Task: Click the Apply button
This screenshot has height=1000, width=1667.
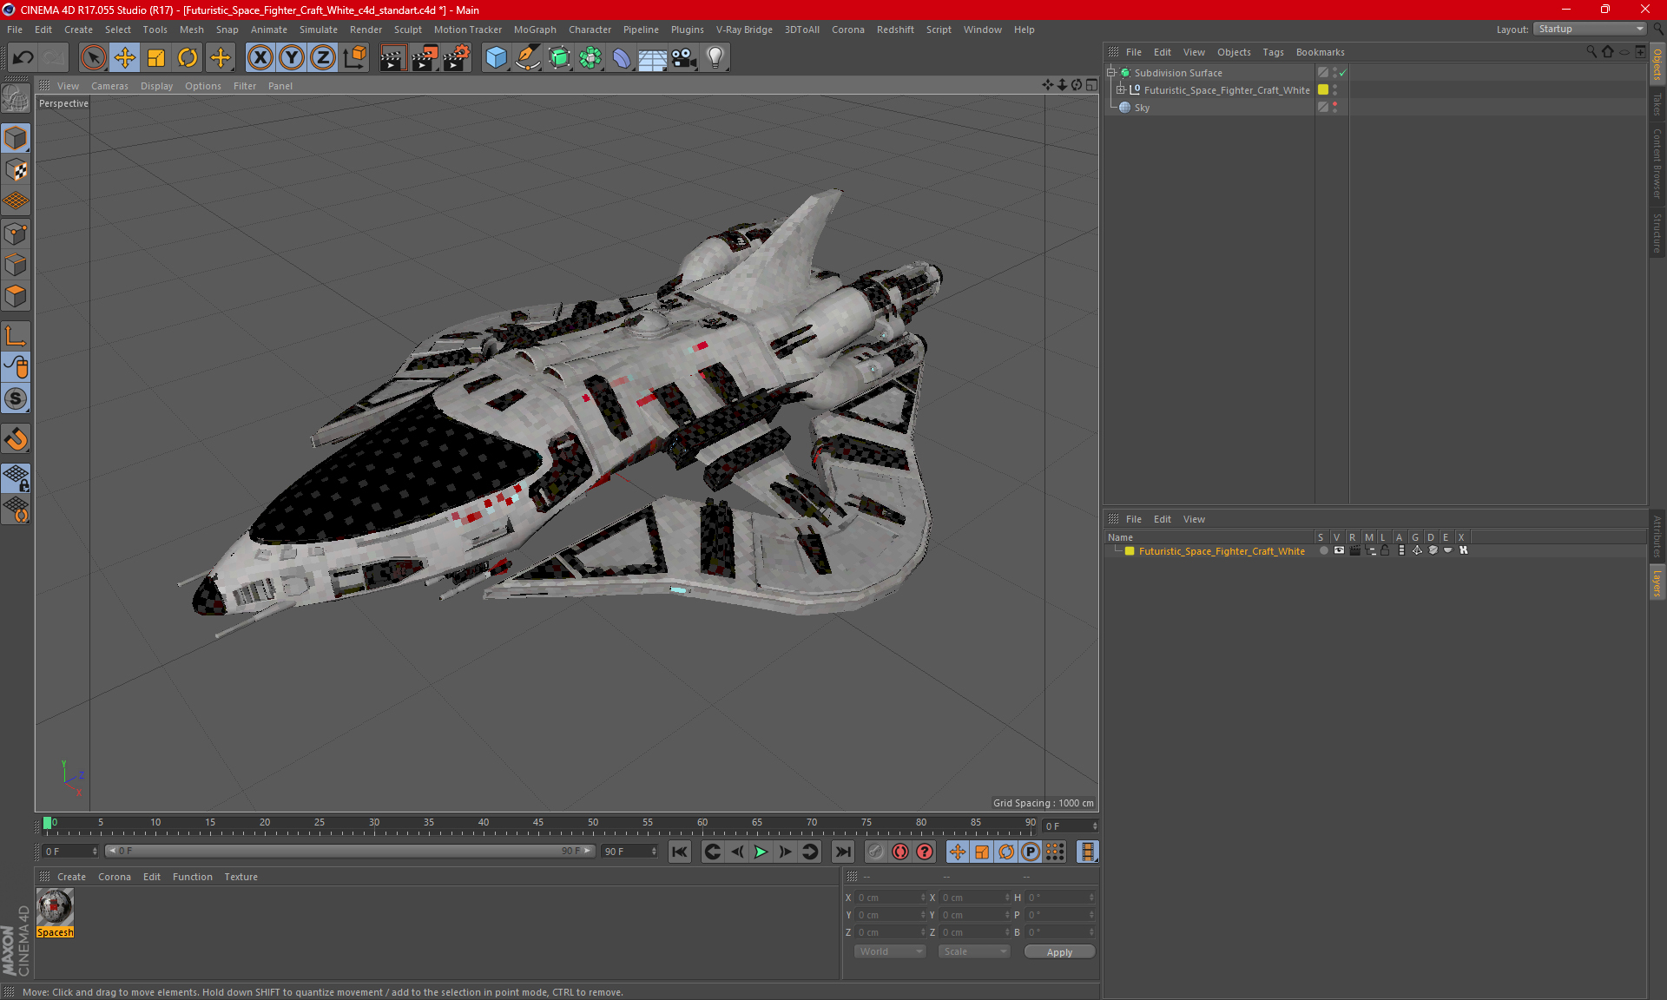Action: coord(1058,951)
